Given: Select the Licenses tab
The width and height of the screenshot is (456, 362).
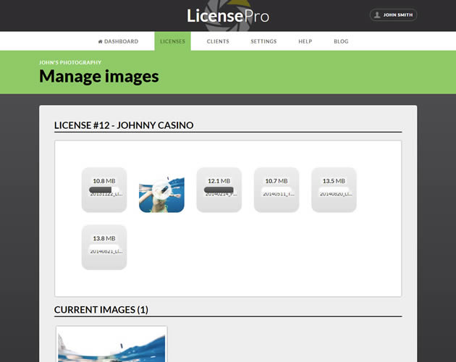Looking at the screenshot, I should click(x=172, y=41).
